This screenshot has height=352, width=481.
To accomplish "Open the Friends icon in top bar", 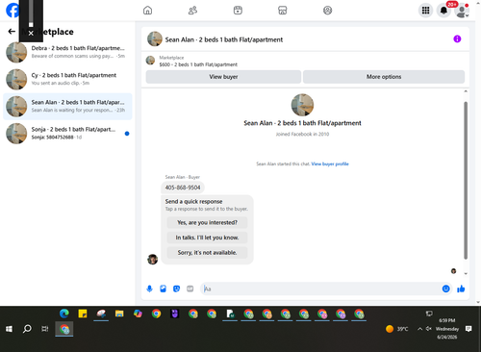I will click(x=192, y=11).
